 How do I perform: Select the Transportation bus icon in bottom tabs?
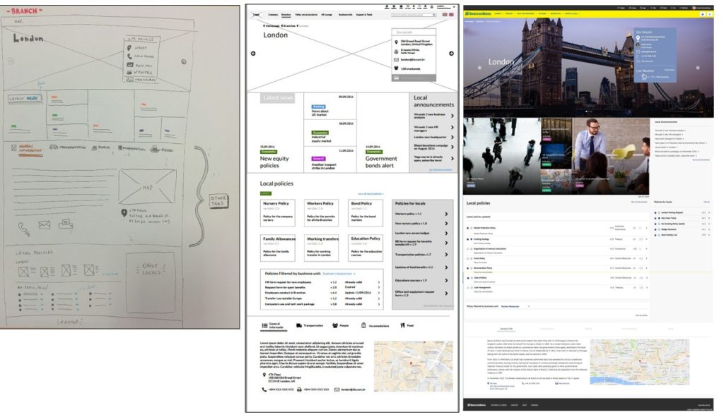(x=298, y=325)
